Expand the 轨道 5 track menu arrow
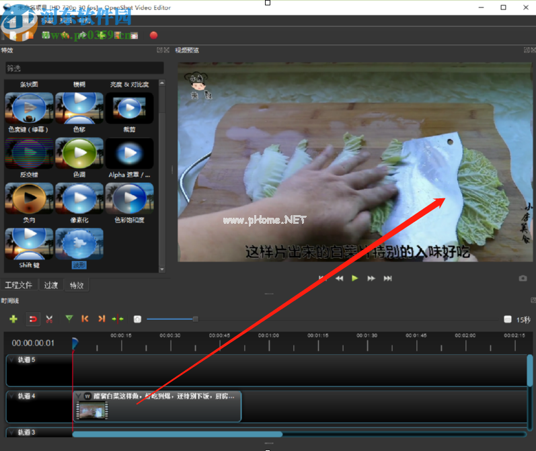 pos(11,360)
